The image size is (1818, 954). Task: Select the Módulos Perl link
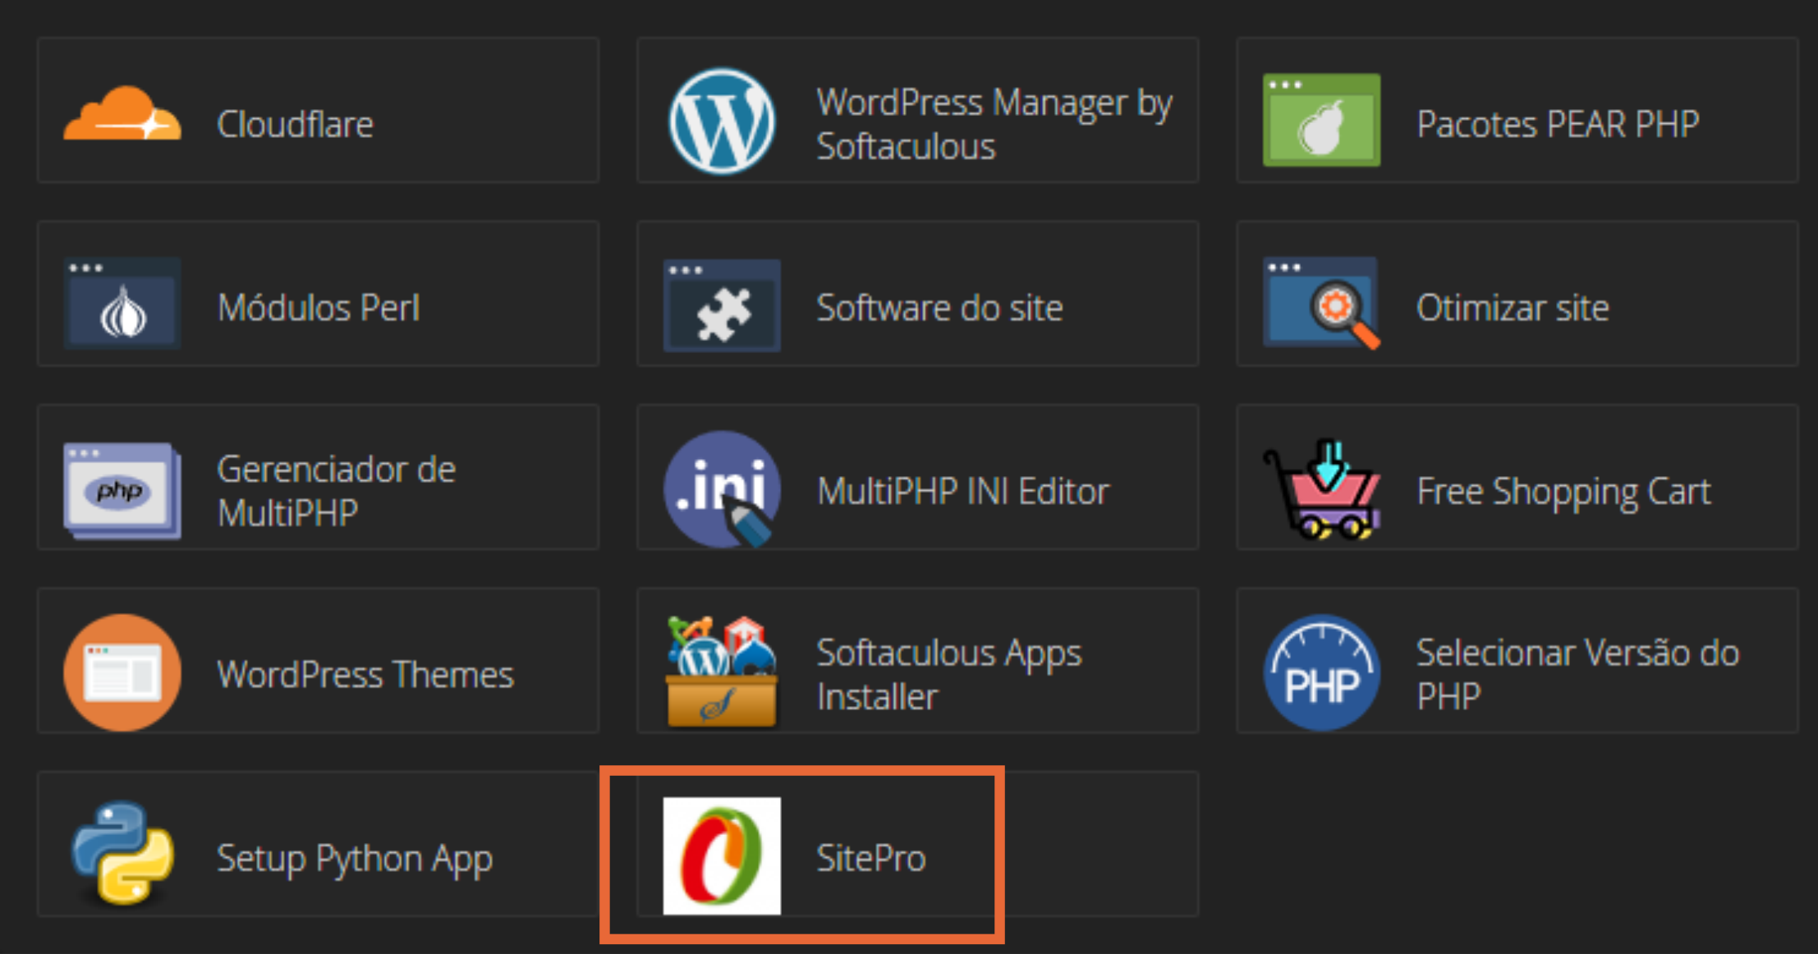pyautogui.click(x=319, y=308)
